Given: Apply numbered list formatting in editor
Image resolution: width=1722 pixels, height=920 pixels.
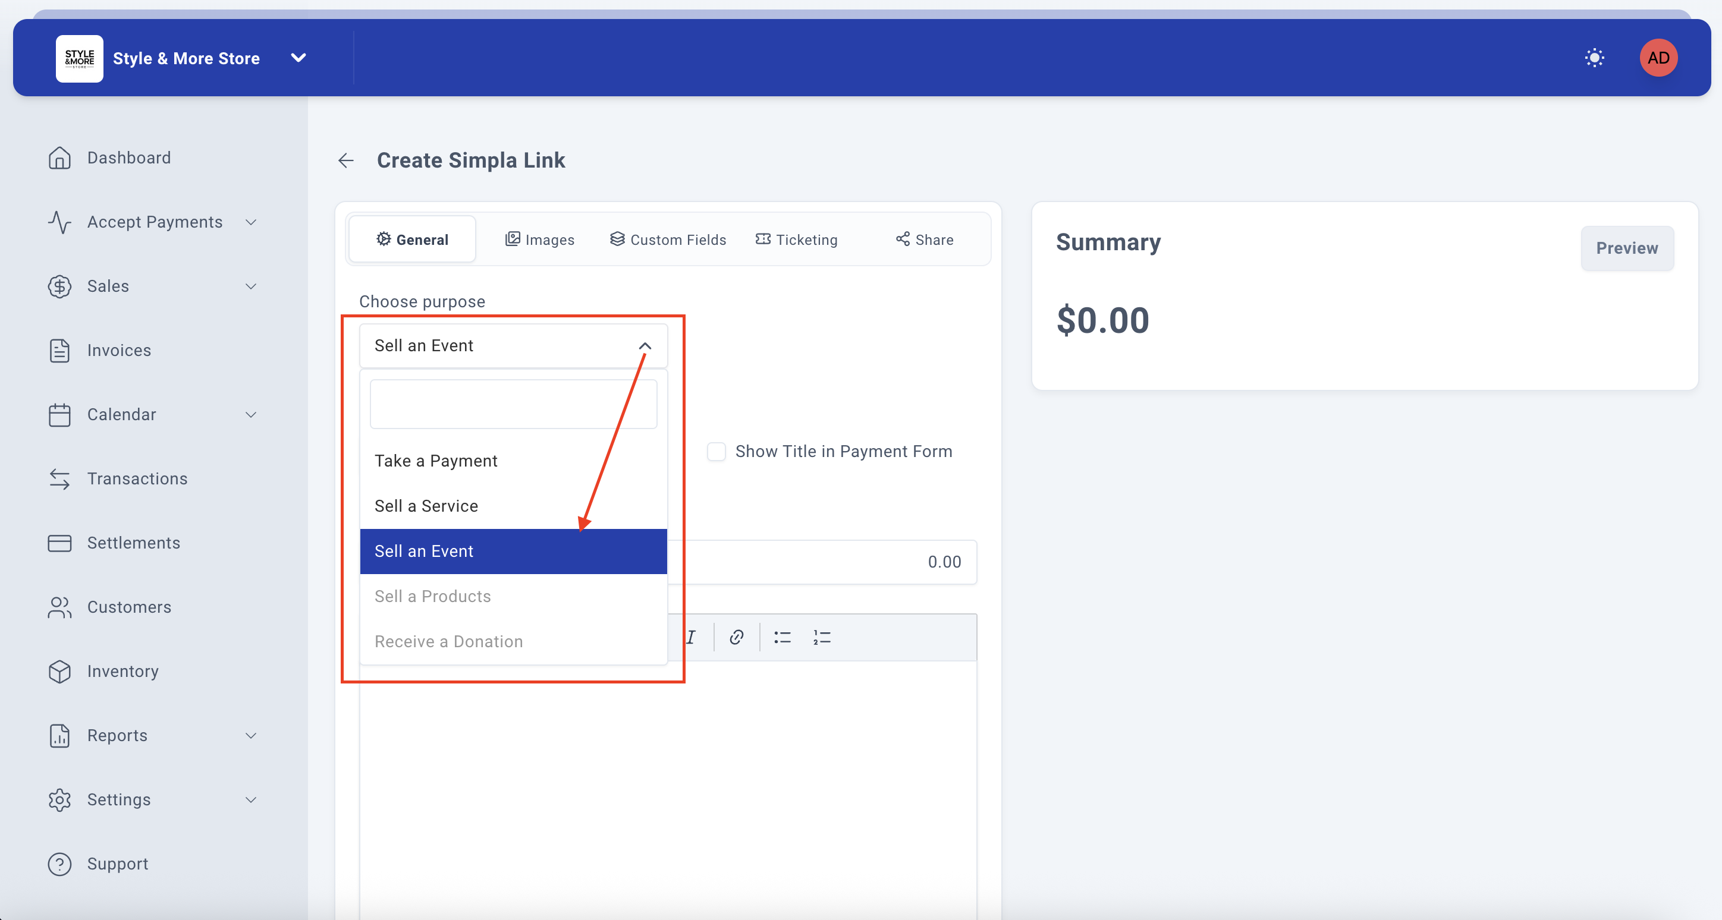Looking at the screenshot, I should 822,637.
